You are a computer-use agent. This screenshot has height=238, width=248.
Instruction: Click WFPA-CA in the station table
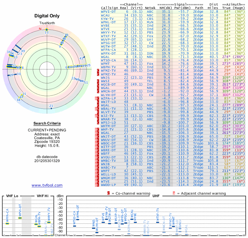pos(108,50)
